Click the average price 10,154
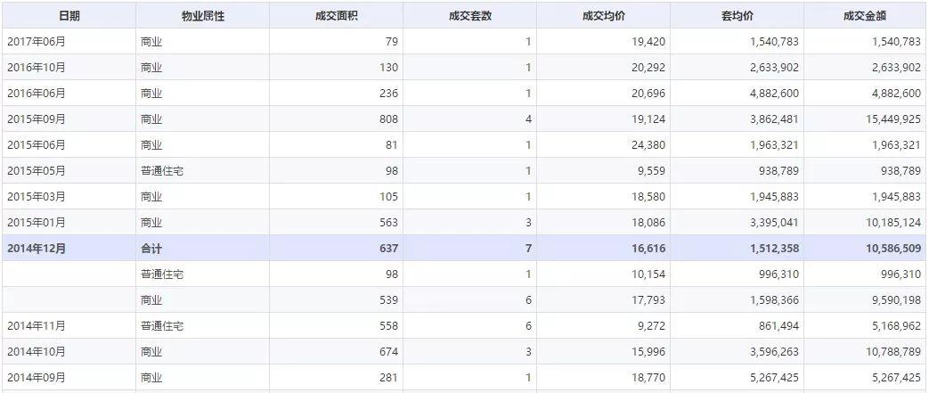Screen dimensions: 929x393 [648, 274]
